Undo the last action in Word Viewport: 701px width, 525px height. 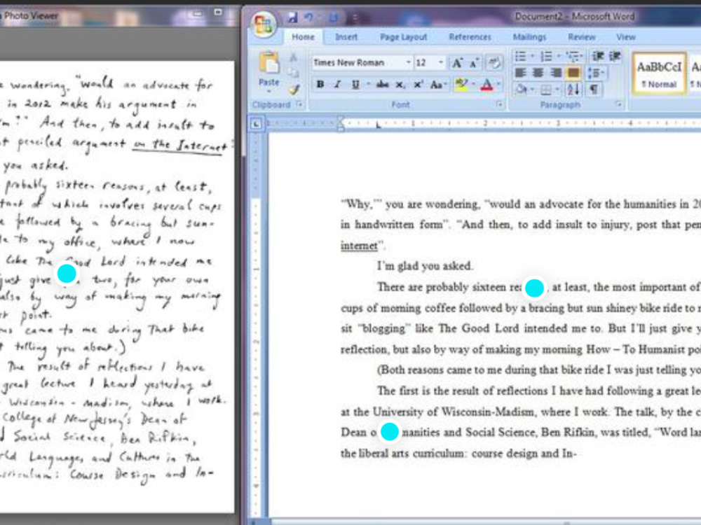pos(309,17)
